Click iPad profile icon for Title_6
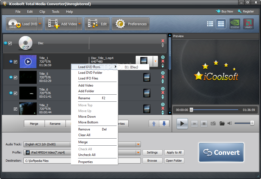Image resolution: width=261 pixels, height=179 pixels. [x=147, y=93]
